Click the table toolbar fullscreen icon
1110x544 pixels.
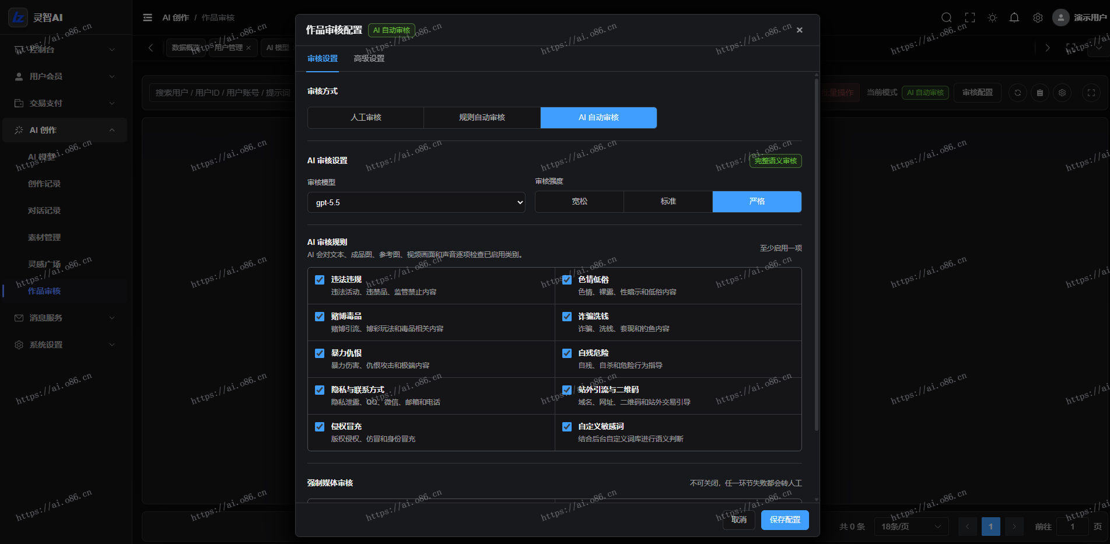[1091, 93]
